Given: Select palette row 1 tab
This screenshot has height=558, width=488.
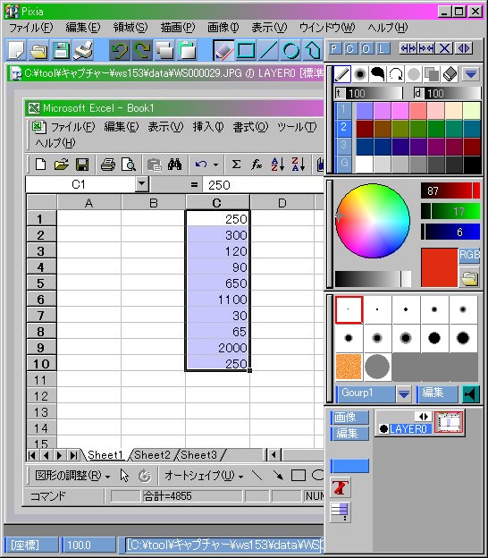Looking at the screenshot, I should [x=343, y=110].
